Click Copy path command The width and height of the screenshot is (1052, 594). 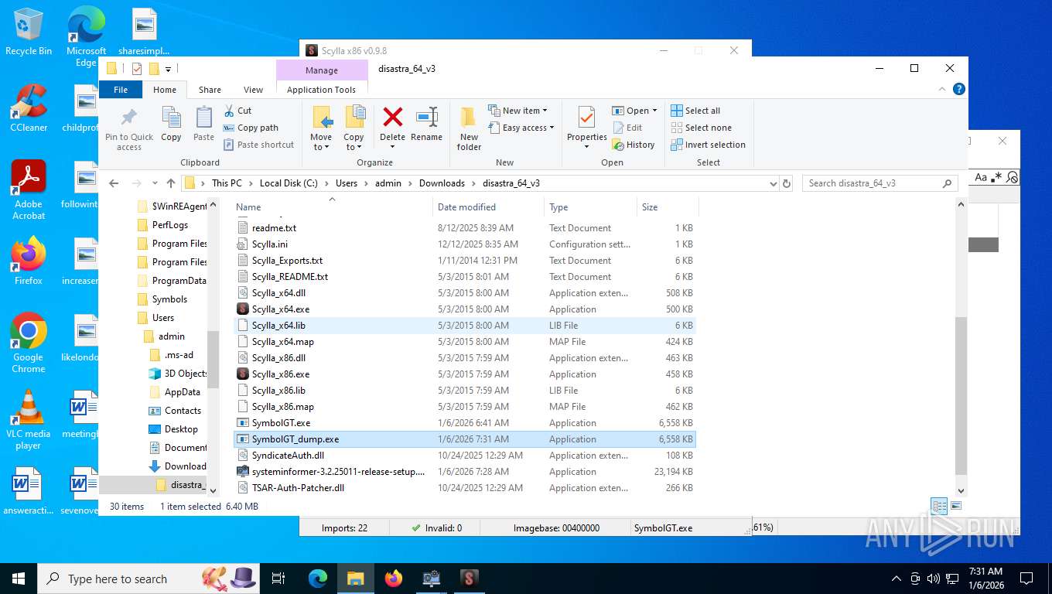251,128
